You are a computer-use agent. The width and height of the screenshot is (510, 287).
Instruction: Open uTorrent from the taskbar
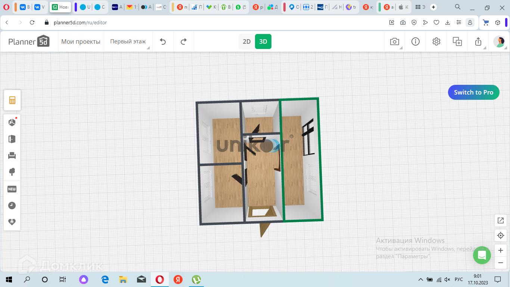[x=196, y=280]
